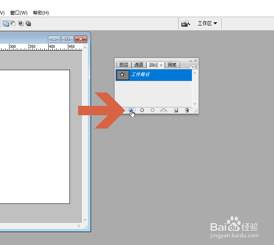Select Add to shape area mode
The height and width of the screenshot is (245, 274).
coord(6,24)
